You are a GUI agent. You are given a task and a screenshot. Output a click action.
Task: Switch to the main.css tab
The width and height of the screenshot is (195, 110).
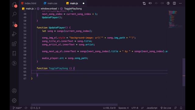pos(51,3)
